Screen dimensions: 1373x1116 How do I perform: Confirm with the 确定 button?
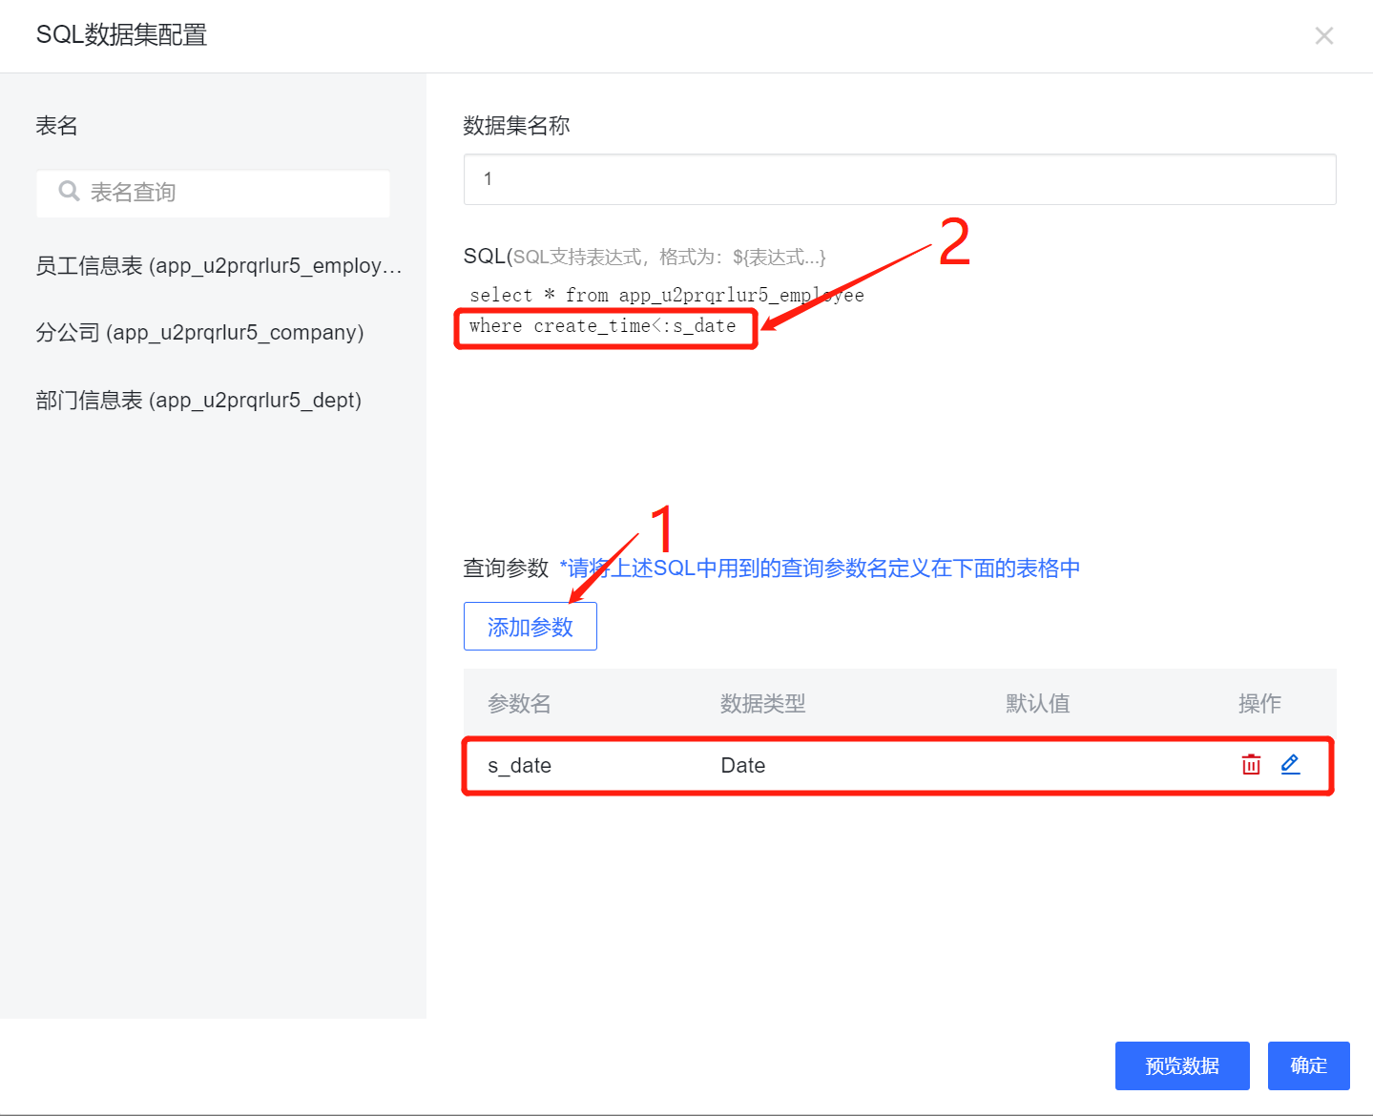click(x=1308, y=1065)
